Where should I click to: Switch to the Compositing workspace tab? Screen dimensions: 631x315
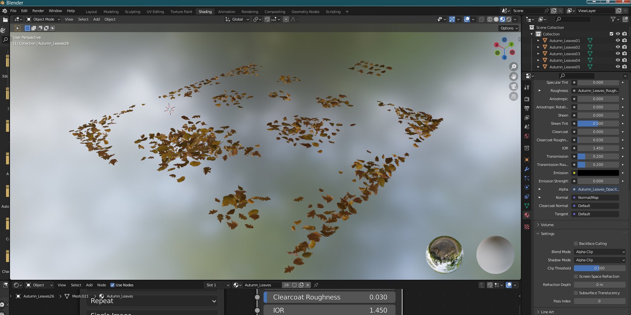pos(275,11)
